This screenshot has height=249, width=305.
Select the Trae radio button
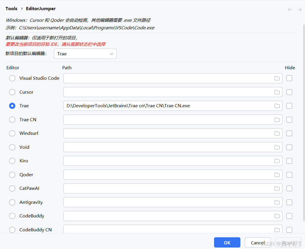[x=12, y=106]
